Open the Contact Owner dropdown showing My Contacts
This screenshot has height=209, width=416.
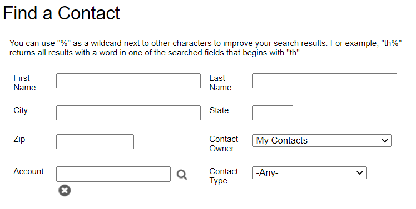[322, 140]
